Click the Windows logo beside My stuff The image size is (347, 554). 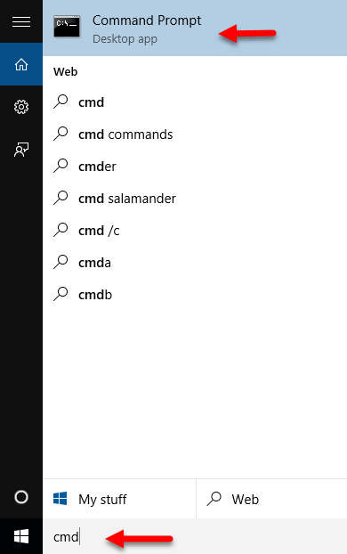coord(60,499)
